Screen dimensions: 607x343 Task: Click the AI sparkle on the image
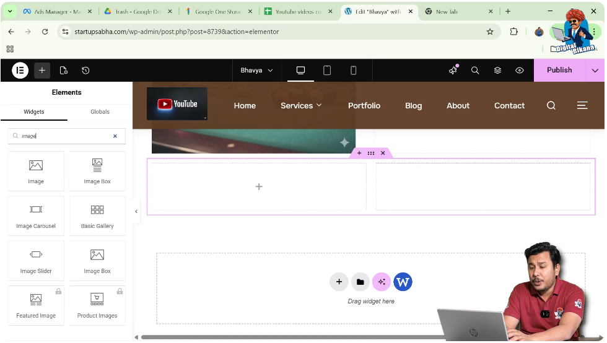[x=344, y=143]
